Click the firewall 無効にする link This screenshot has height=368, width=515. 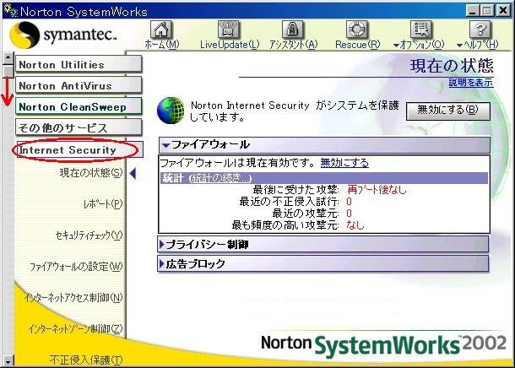coord(344,163)
